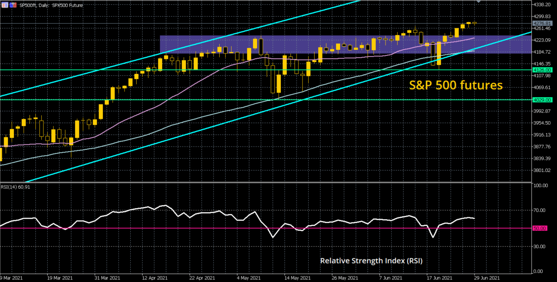Viewport: 557px width, 282px height.
Task: Click the '12 Apr 2021' date label
Action: click(155, 278)
